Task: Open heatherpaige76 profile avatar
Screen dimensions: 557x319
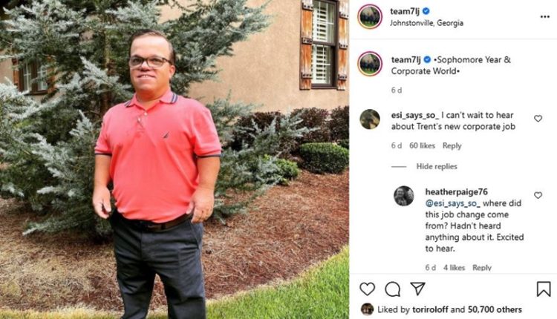Action: click(x=404, y=196)
